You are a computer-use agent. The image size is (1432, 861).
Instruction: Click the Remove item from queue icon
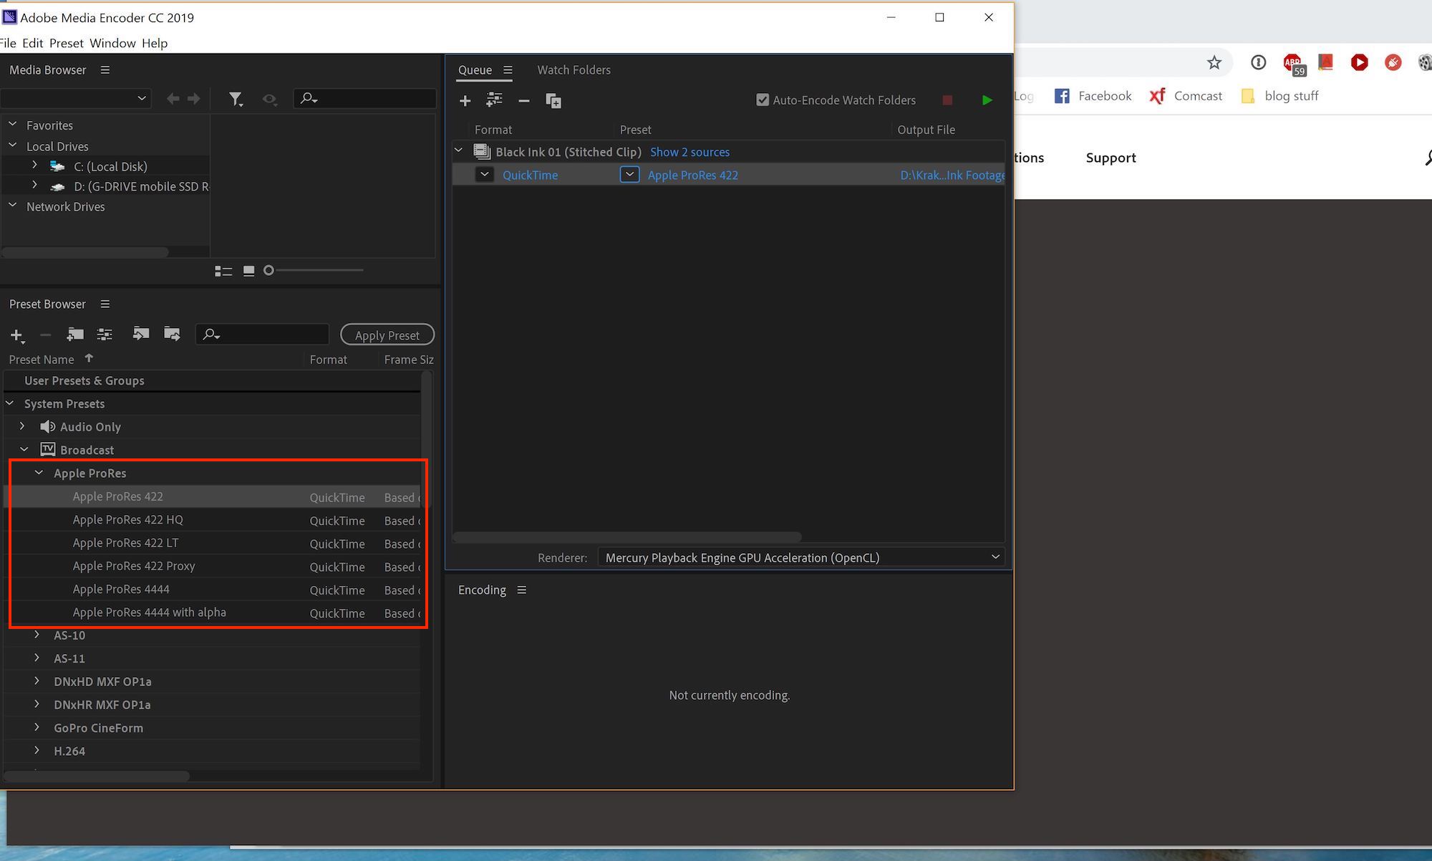pos(523,100)
